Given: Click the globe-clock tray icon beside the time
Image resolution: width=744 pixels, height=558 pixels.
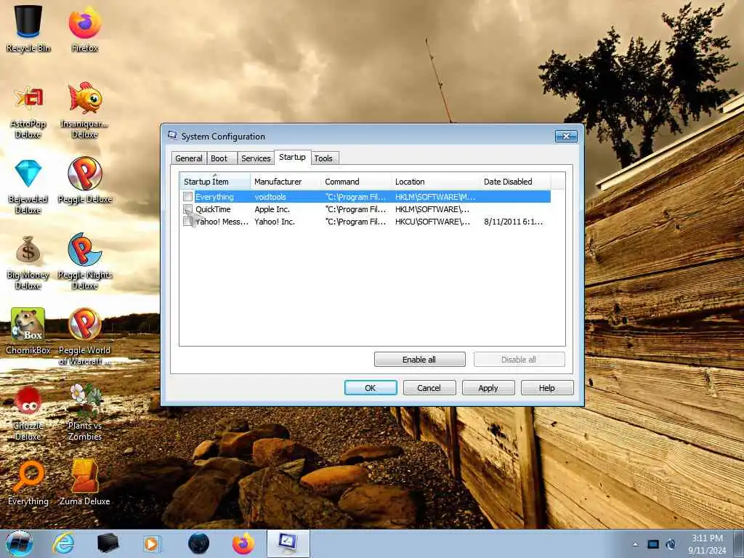Looking at the screenshot, I should tap(671, 544).
